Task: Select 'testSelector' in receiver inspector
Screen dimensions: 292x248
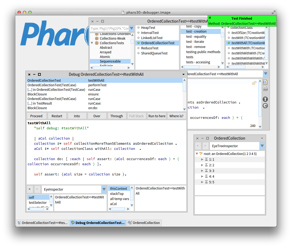Action: (38, 203)
